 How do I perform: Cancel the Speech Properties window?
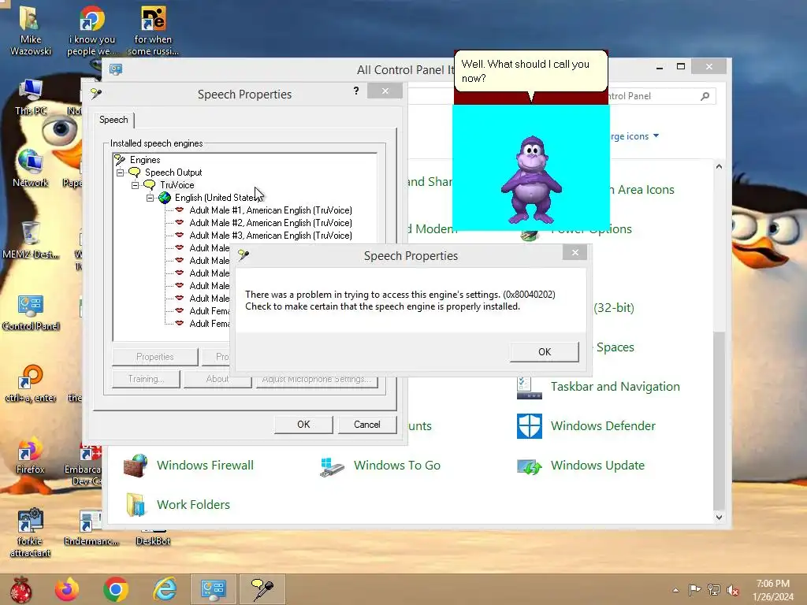tap(367, 425)
